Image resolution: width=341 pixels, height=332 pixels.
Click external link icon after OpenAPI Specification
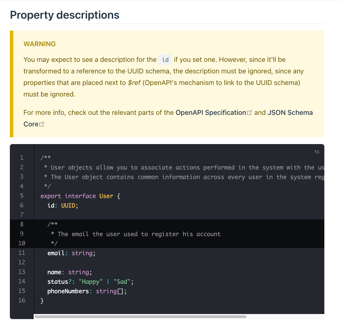pyautogui.click(x=250, y=112)
